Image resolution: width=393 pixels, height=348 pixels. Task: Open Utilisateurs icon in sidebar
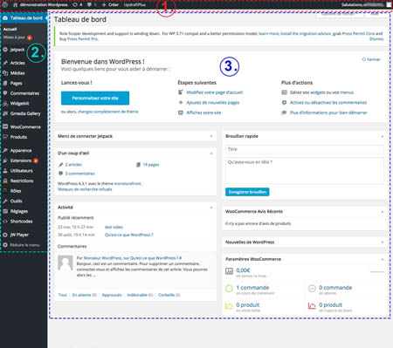[5, 171]
